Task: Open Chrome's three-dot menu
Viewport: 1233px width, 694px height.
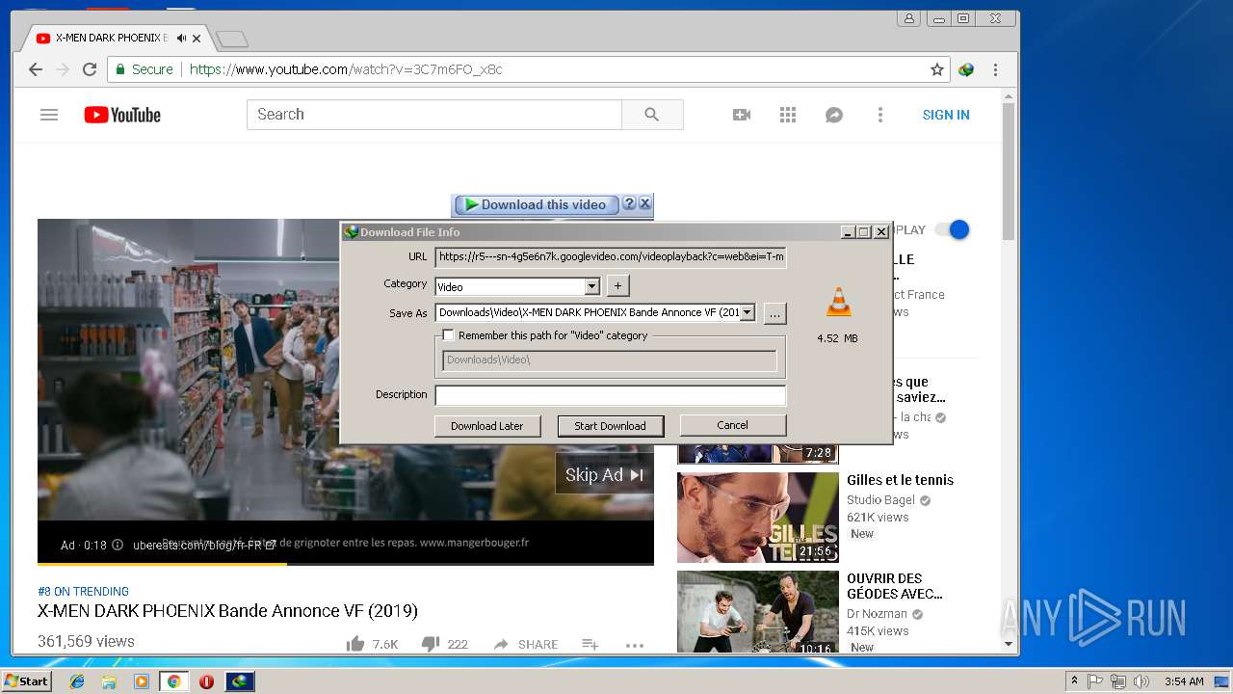Action: 995,69
